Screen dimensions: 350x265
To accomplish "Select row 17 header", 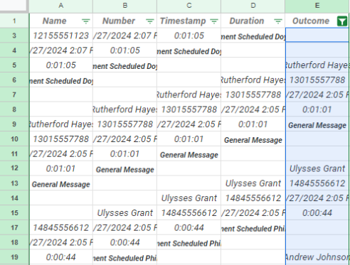I will pyautogui.click(x=14, y=227).
